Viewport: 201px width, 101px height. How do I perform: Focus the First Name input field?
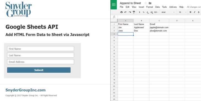(x=40, y=49)
